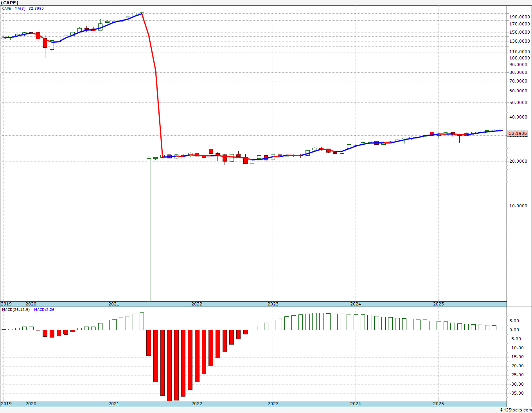This screenshot has width=532, height=413.
Task: Click the 190.0000 price axis label
Action: click(519, 17)
